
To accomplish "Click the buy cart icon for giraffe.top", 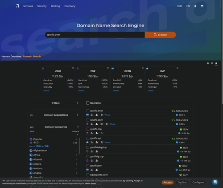I will click(181, 130).
